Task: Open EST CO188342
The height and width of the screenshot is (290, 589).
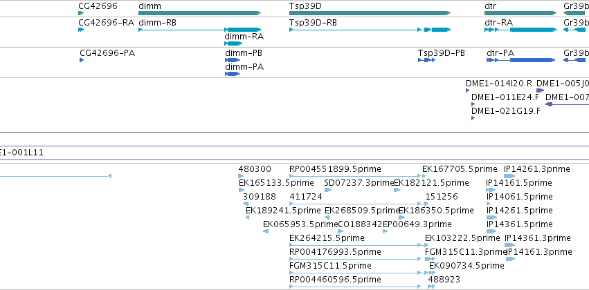Action: pos(360,224)
